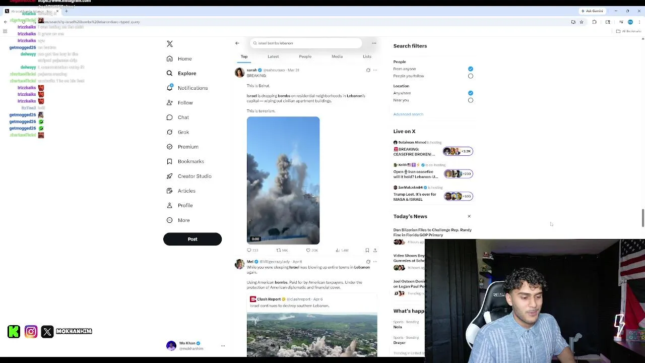
Task: Open the Chrome profile avatar
Action: 630,22
